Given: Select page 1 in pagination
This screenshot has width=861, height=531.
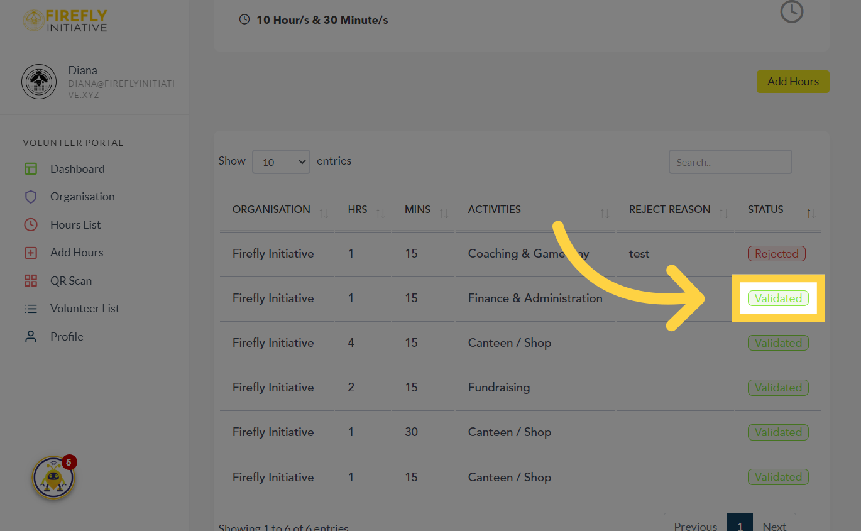Looking at the screenshot, I should click(740, 525).
